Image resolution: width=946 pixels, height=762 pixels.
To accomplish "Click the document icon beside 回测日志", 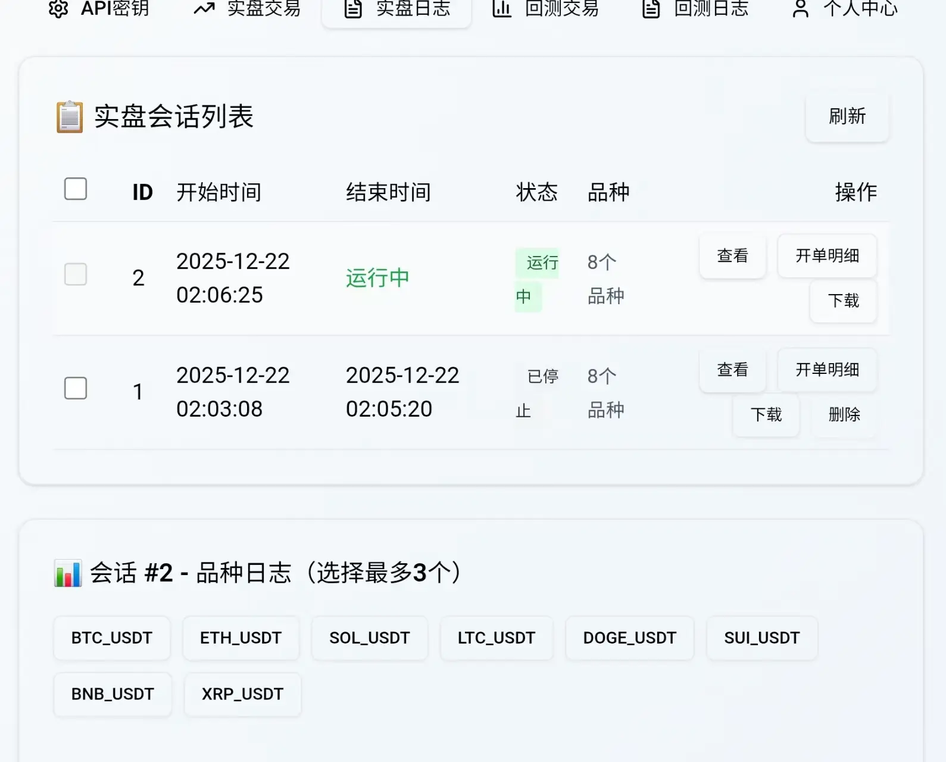I will 651,8.
